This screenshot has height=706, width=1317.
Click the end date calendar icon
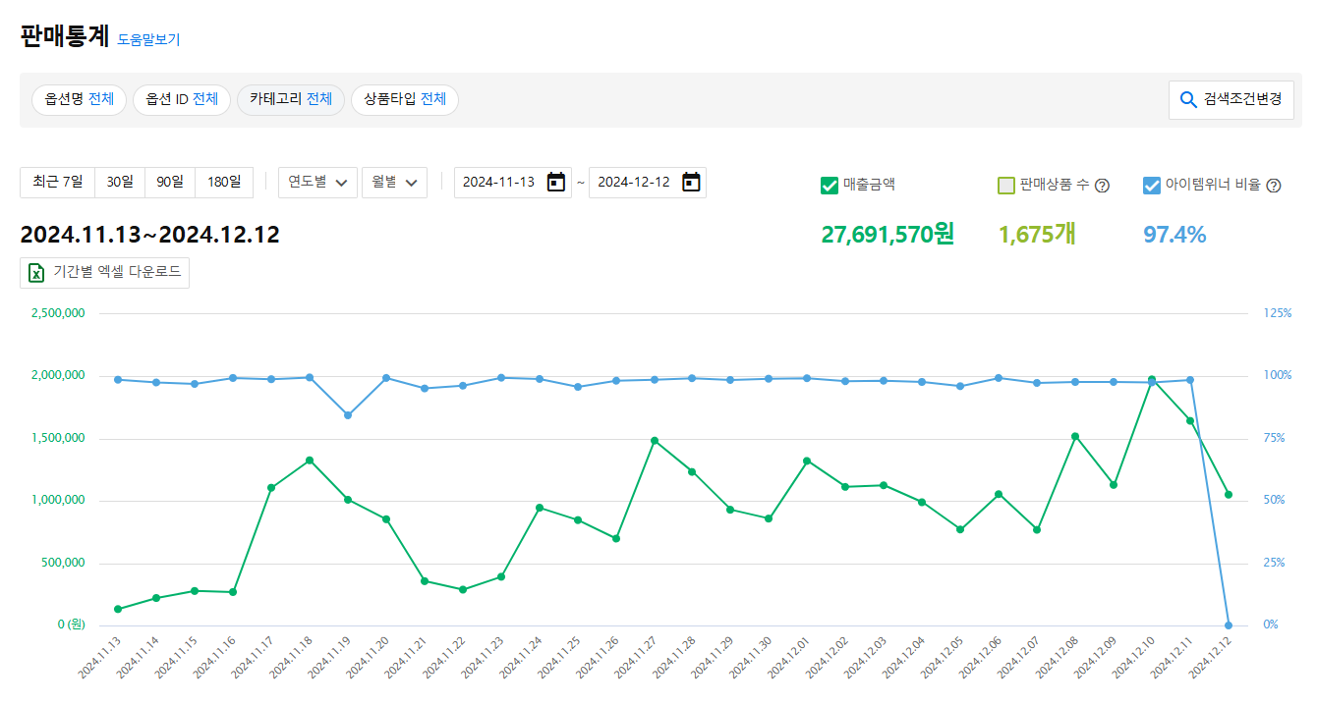(691, 183)
